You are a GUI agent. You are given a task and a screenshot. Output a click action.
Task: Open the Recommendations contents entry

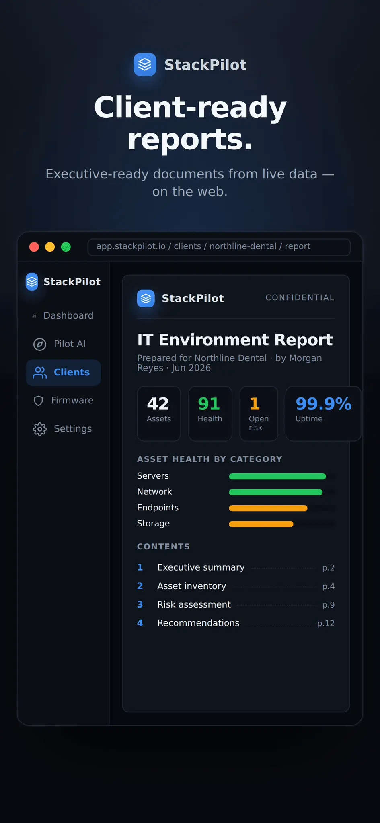236,623
